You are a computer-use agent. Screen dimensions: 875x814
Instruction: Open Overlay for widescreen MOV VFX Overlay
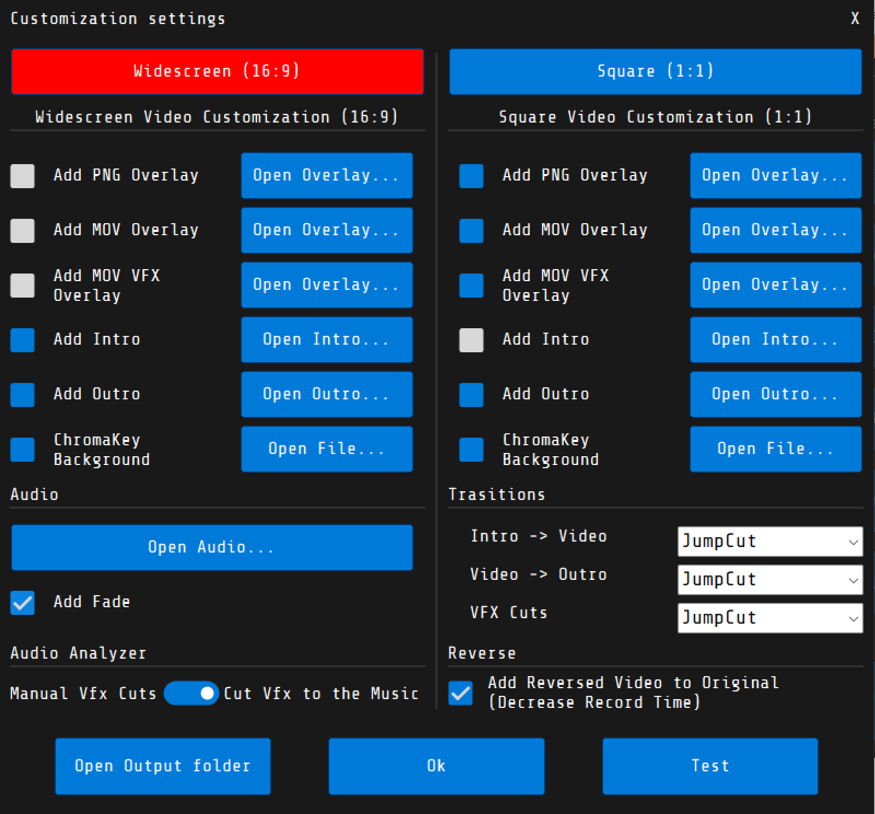coord(326,285)
